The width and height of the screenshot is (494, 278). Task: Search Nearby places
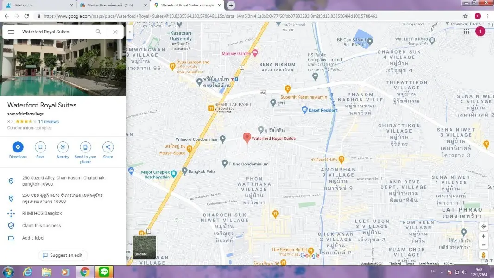pos(63,150)
